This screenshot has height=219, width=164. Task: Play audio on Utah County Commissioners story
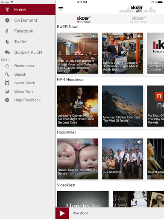point(94,36)
